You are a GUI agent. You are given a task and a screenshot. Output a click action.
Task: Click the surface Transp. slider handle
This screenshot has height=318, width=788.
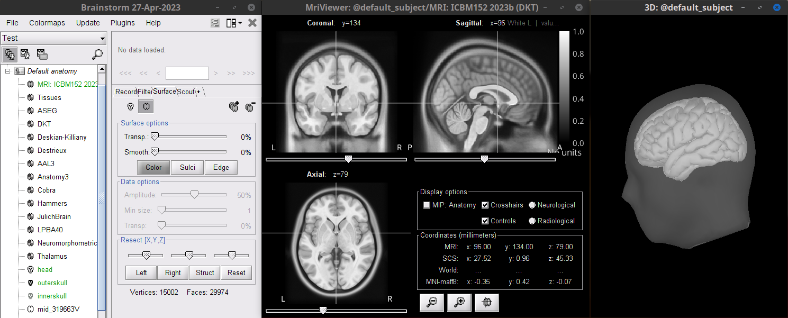155,137
